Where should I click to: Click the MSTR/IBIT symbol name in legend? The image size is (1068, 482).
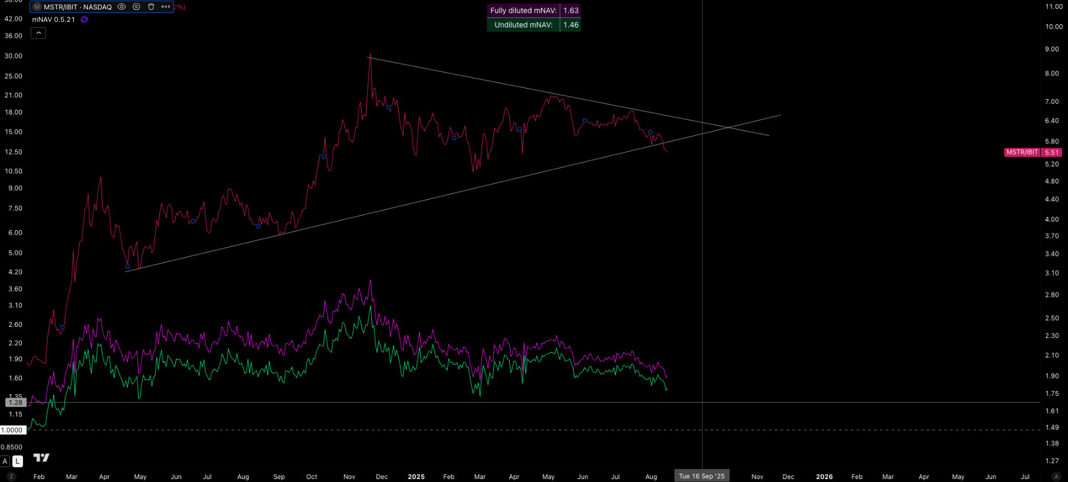point(77,7)
